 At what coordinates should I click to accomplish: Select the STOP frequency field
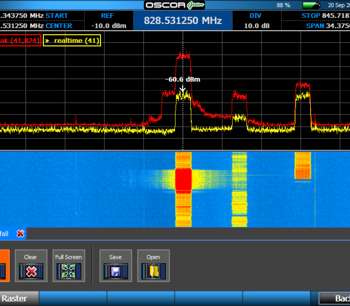click(x=326, y=16)
